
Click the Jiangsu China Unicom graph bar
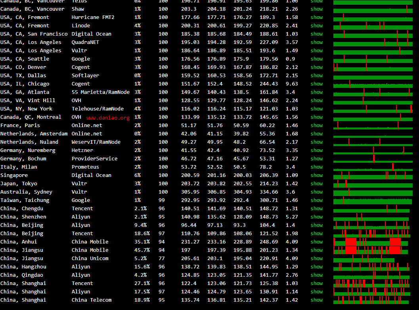364,258
